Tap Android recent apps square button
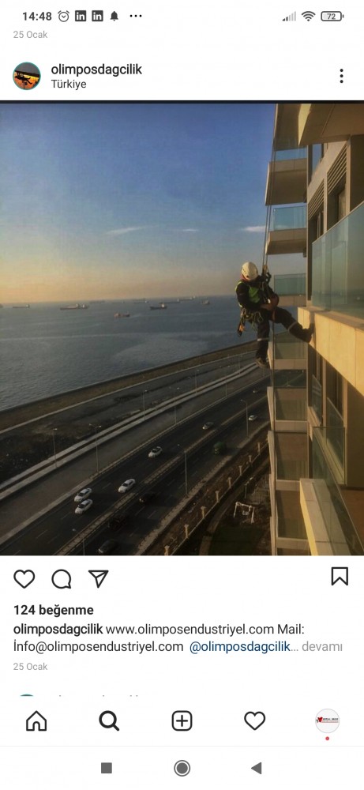The width and height of the screenshot is (364, 790). (107, 768)
